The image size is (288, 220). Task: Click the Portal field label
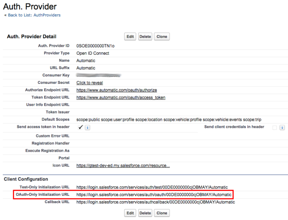(64, 158)
